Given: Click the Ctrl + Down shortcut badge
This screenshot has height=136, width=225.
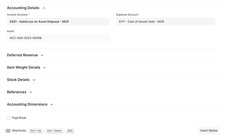Looking at the screenshot, I should pyautogui.click(x=54, y=130).
